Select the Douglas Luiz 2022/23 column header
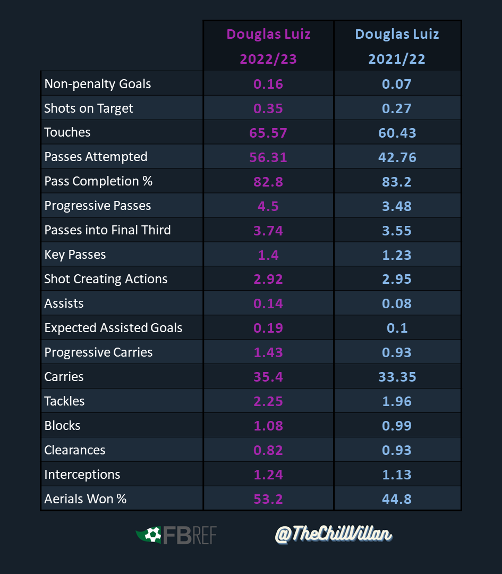Screen dimensions: 502x574 (x=268, y=46)
